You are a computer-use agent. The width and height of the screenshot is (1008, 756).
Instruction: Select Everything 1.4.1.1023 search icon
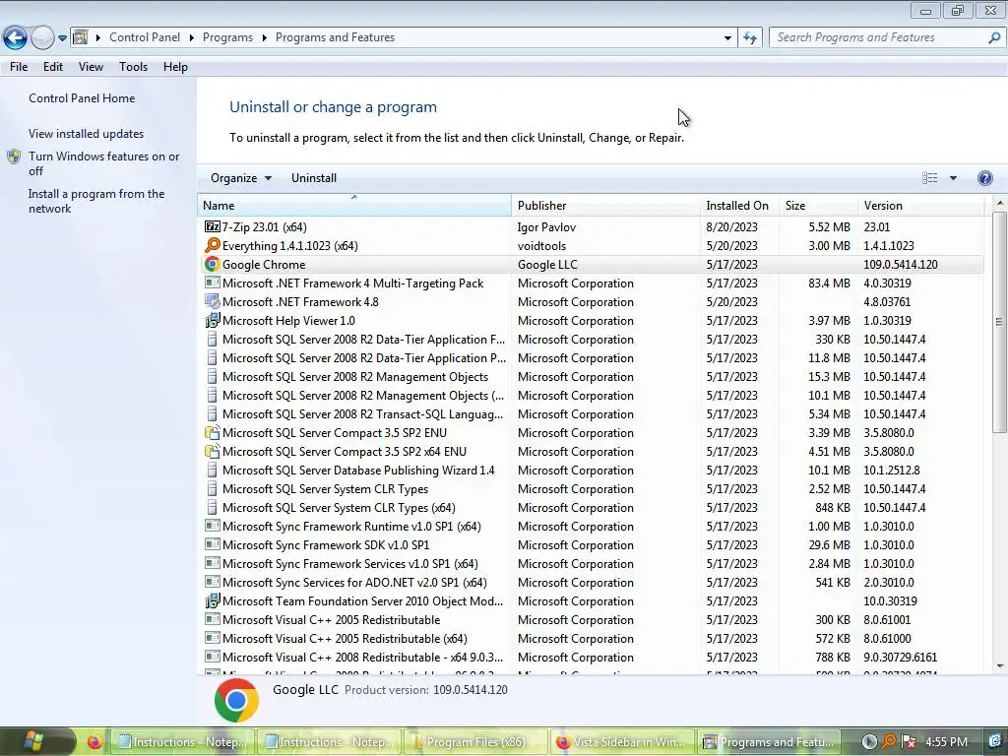point(213,245)
